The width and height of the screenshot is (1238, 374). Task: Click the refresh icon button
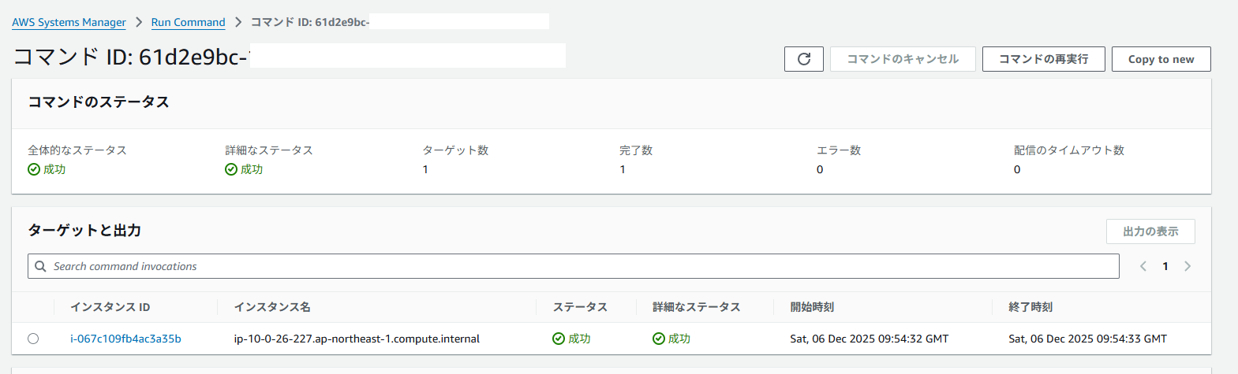coord(803,59)
